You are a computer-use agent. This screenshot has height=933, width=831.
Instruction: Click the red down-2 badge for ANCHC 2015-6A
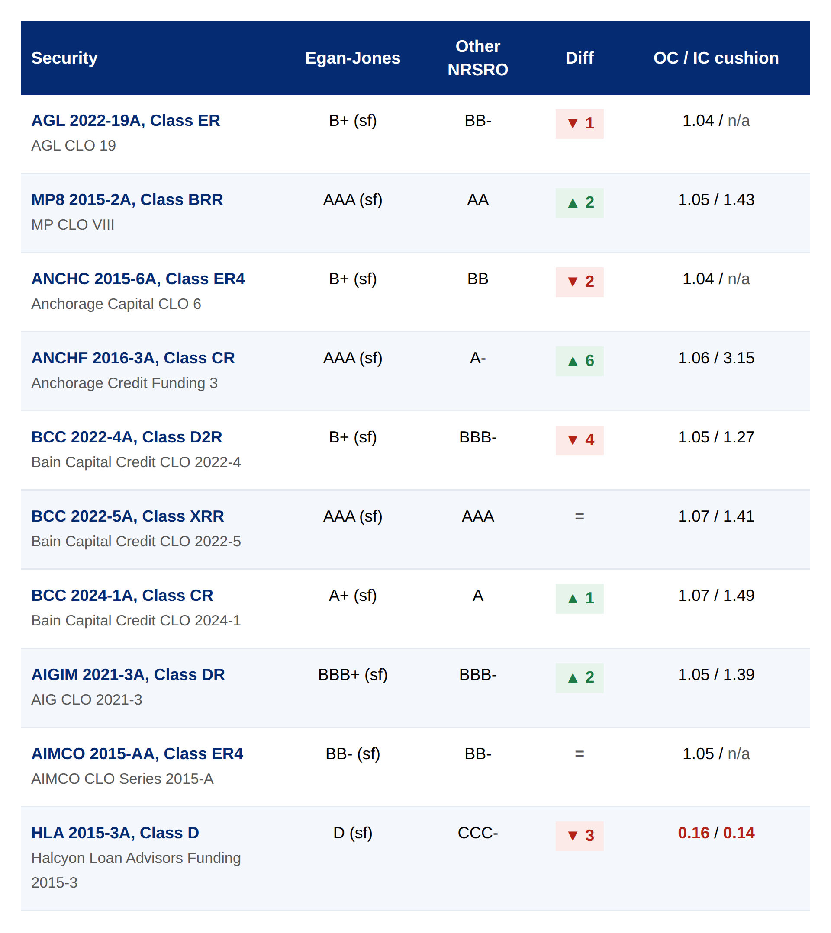click(579, 282)
